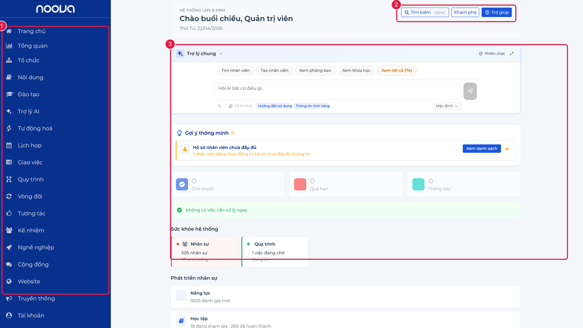Click the paperclip attachment icon
This screenshot has height=328, width=583.
tap(219, 106)
